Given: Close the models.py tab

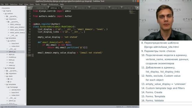Looking at the screenshot, I should (x=46, y=8).
